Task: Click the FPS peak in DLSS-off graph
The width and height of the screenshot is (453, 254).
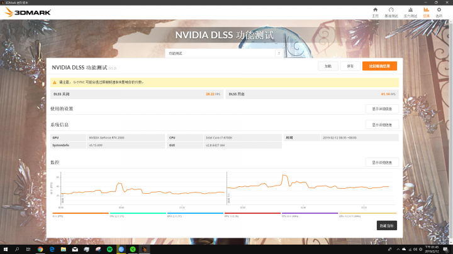Action: click(x=119, y=183)
